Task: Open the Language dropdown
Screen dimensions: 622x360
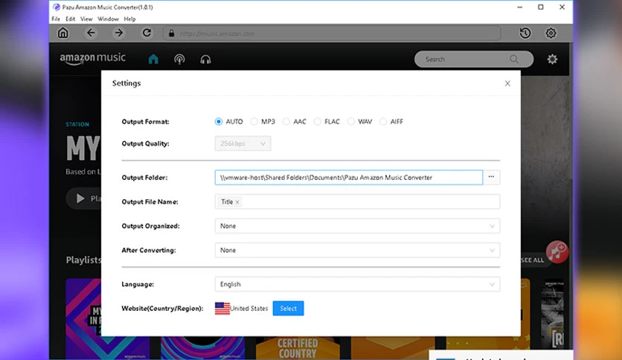Action: 357,284
